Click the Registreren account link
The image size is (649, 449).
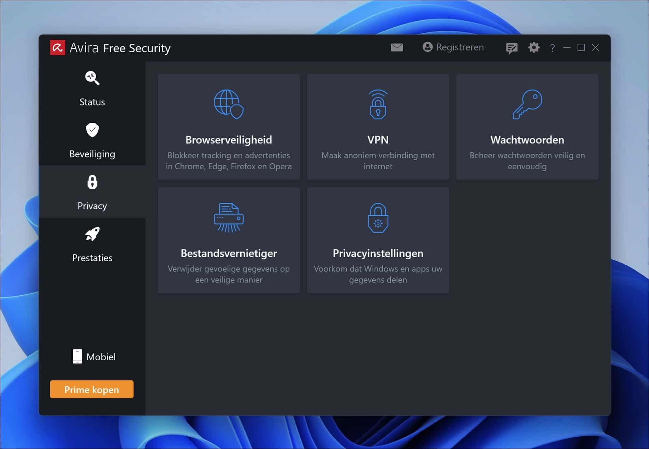(453, 47)
